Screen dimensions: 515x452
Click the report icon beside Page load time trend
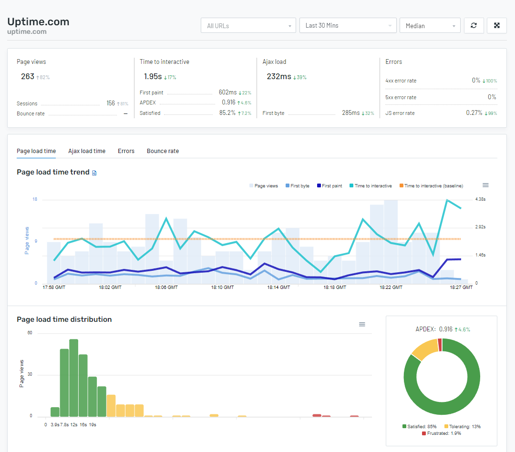(x=93, y=173)
